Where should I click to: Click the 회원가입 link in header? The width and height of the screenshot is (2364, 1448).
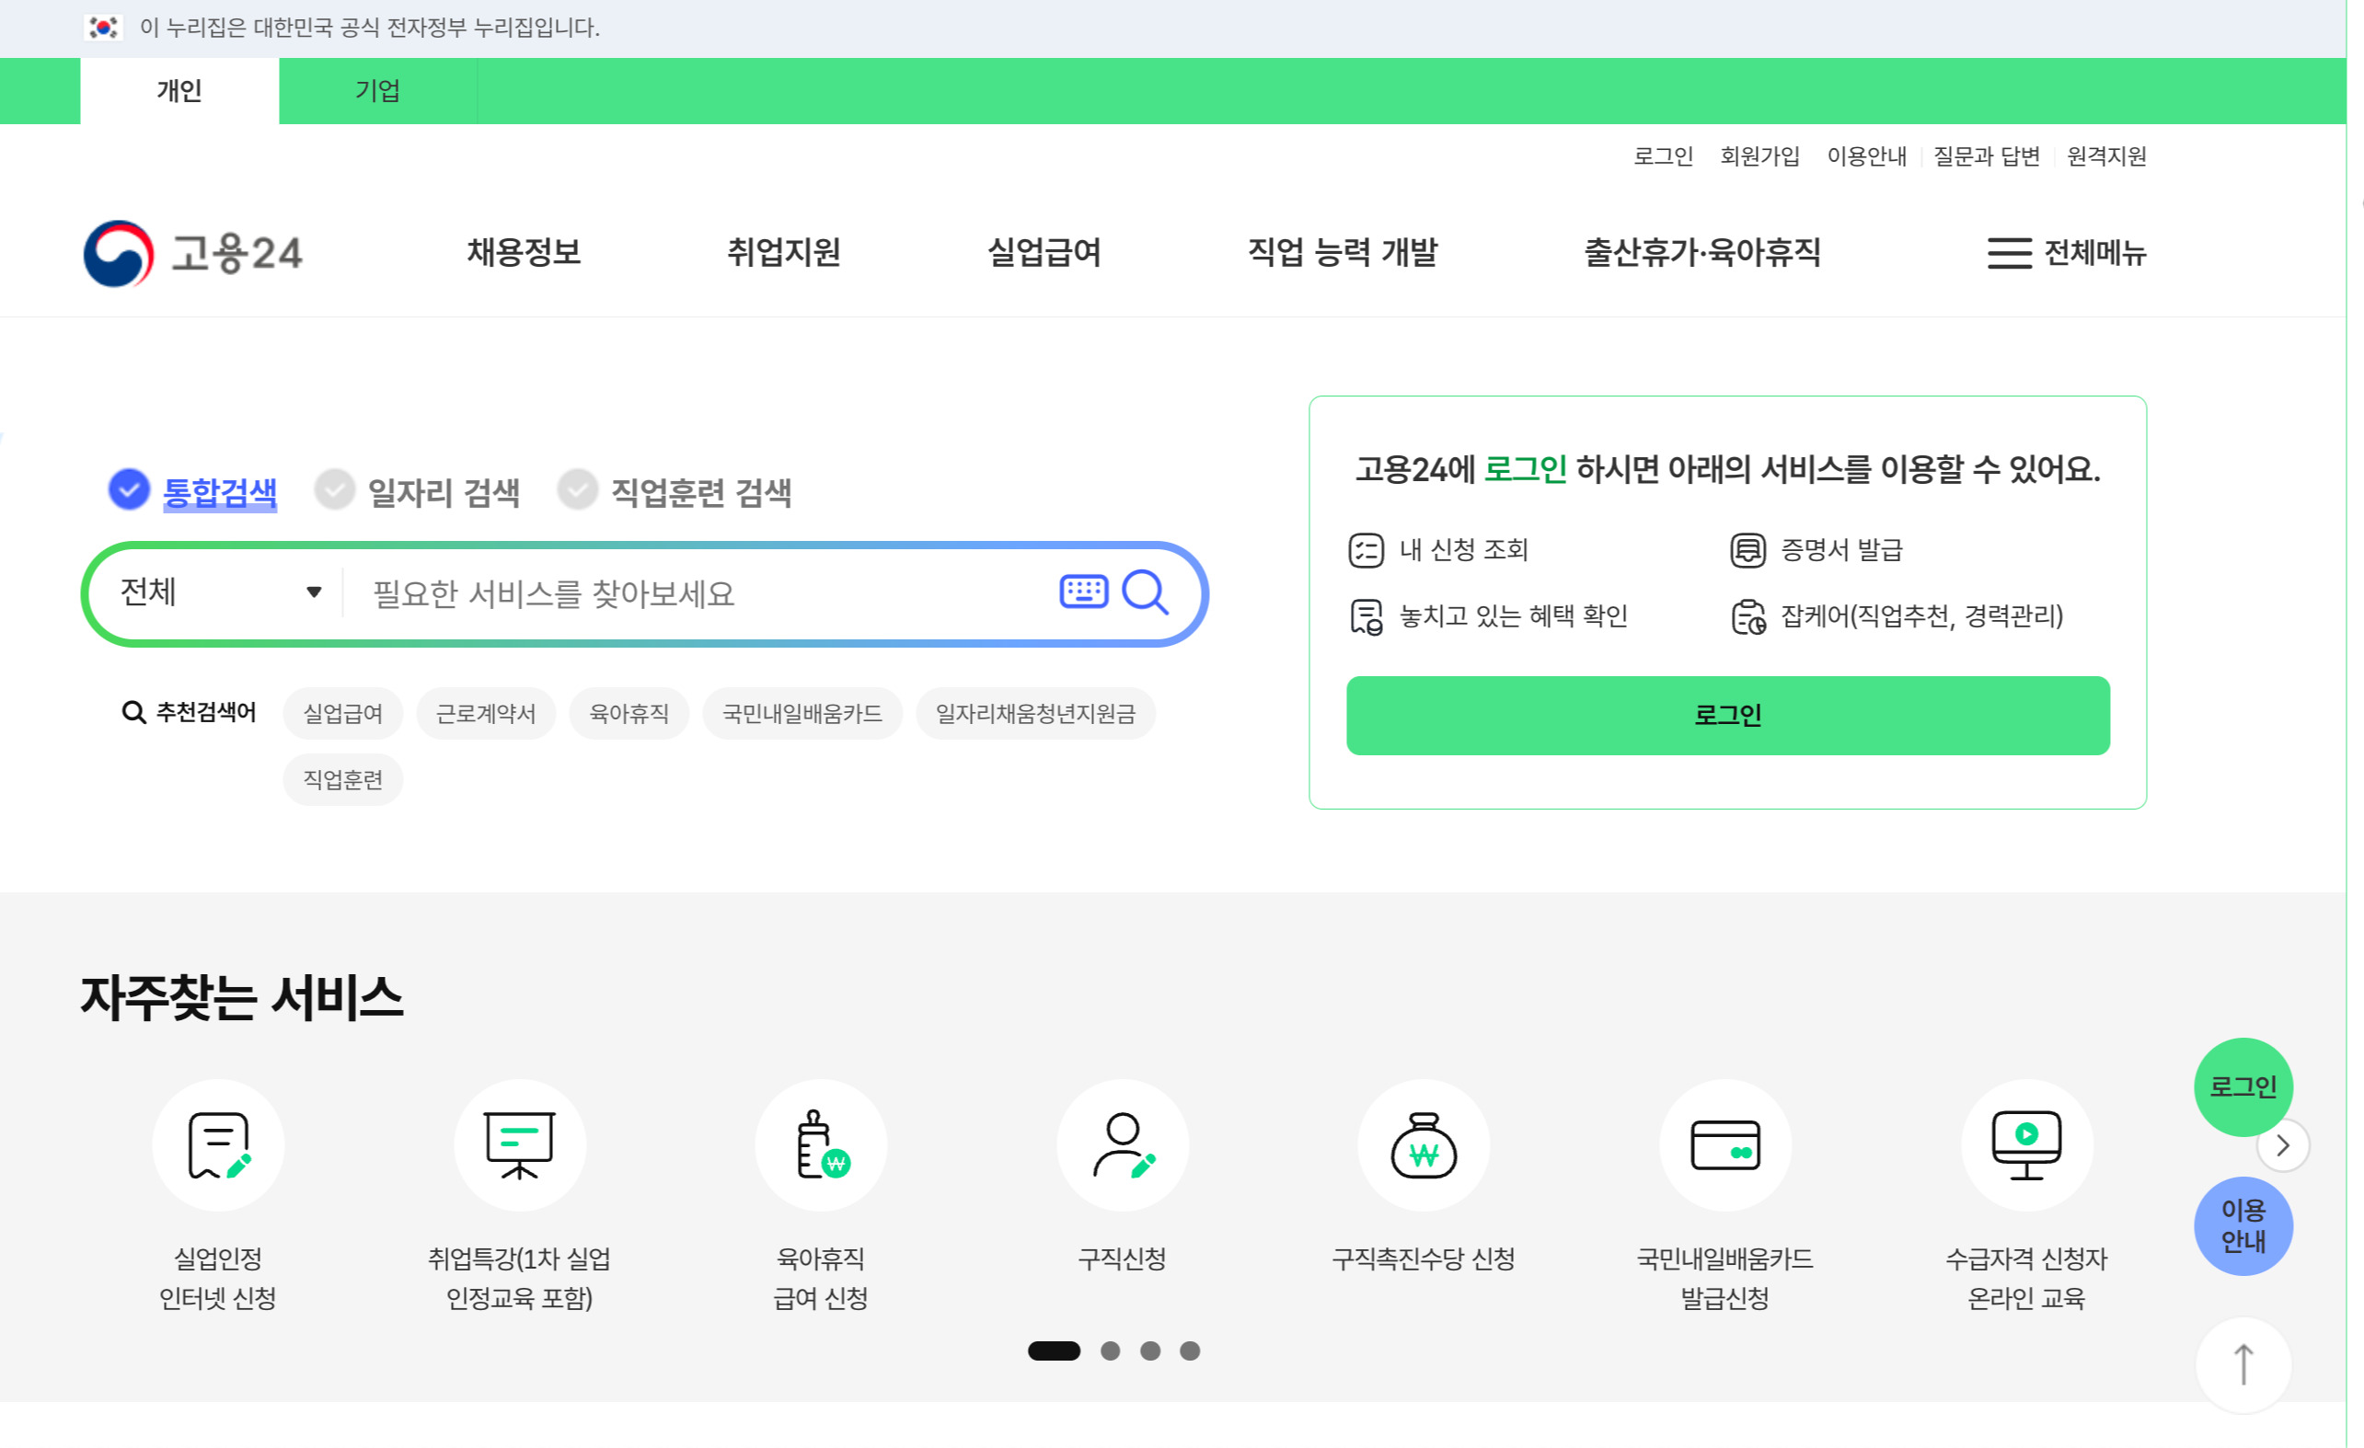(1759, 155)
